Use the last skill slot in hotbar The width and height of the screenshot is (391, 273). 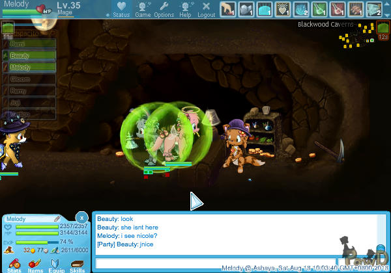coord(374,8)
